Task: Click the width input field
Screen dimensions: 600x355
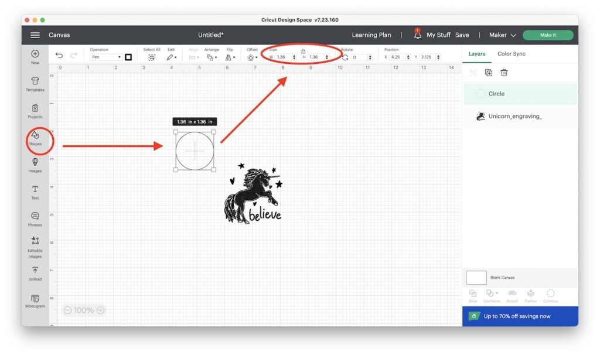Action: coord(284,57)
